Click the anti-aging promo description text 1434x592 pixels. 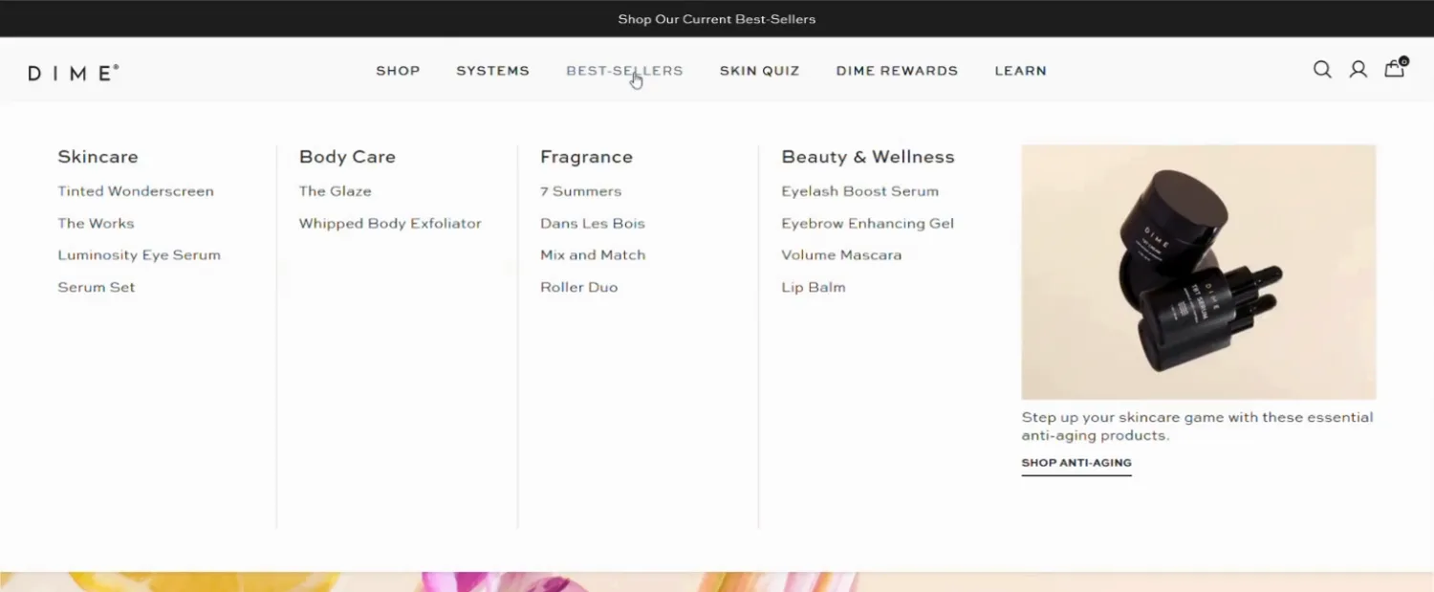point(1197,427)
